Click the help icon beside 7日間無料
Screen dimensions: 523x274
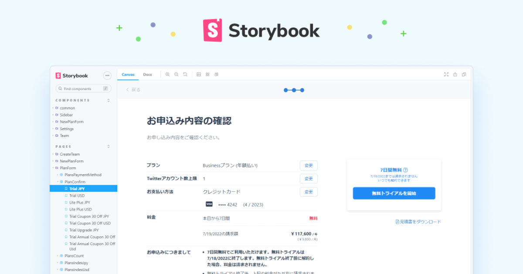click(x=405, y=170)
